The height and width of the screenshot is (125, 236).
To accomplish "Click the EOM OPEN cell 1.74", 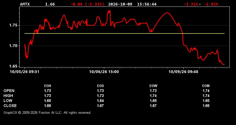I will coord(206,91).
